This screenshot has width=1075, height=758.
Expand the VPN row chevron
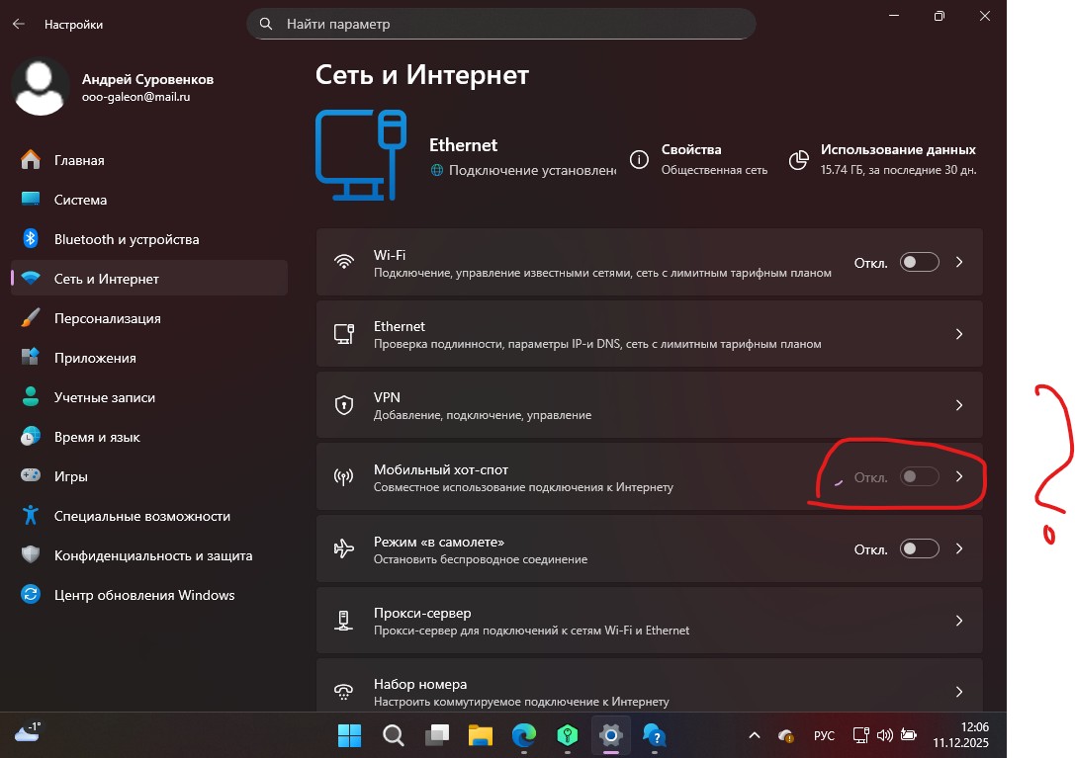pos(958,405)
